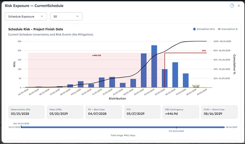Screen dimensions: 245x144
Task: Click the 11/01/2028 histogram bar
Action: click(102, 83)
